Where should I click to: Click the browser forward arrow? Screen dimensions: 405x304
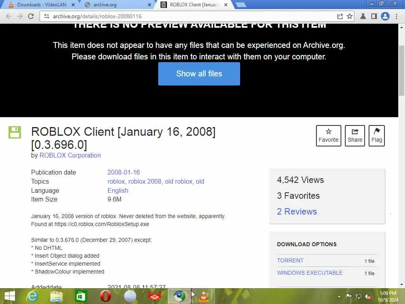pyautogui.click(x=20, y=16)
